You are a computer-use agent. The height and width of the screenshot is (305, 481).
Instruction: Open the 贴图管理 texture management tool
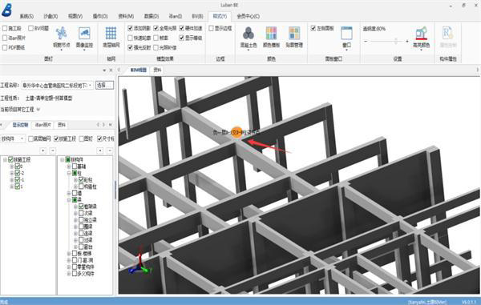point(294,37)
